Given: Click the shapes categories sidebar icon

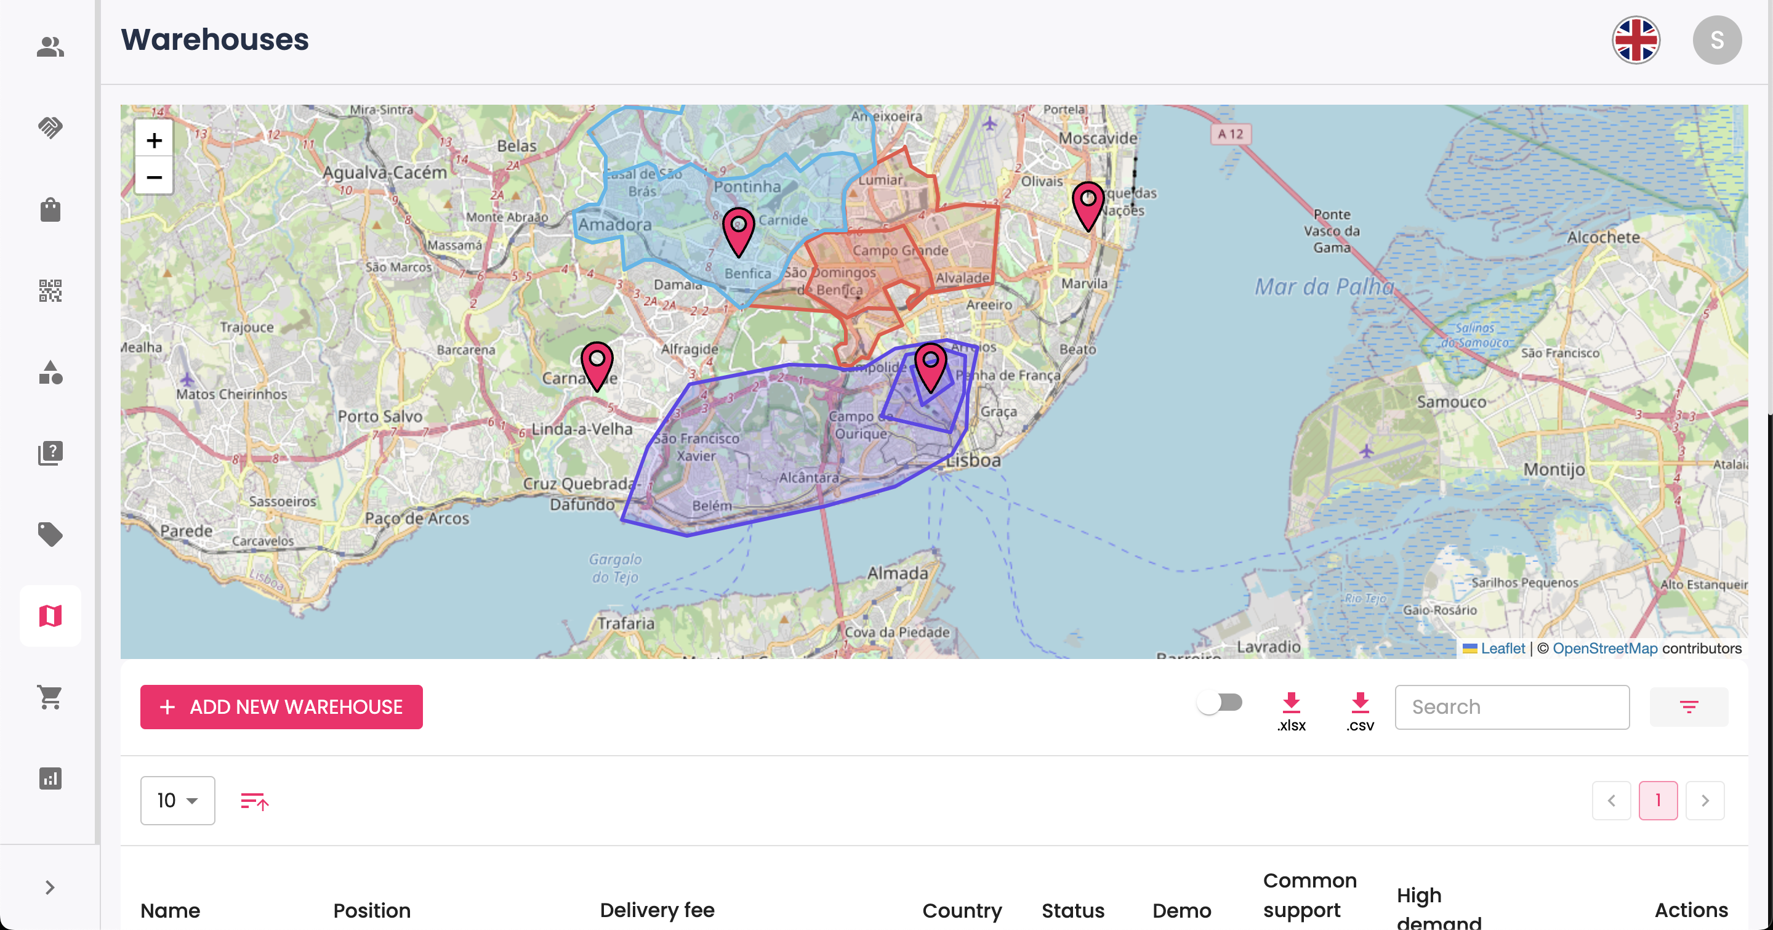Looking at the screenshot, I should [50, 373].
